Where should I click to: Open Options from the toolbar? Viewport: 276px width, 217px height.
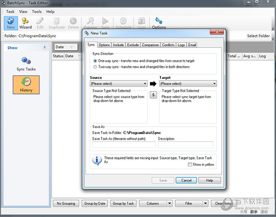159,23
